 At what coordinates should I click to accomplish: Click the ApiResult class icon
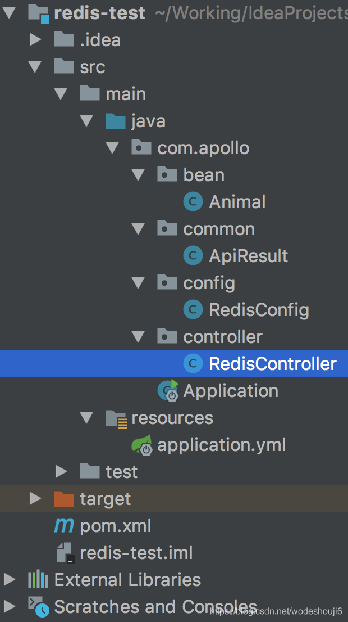(193, 256)
